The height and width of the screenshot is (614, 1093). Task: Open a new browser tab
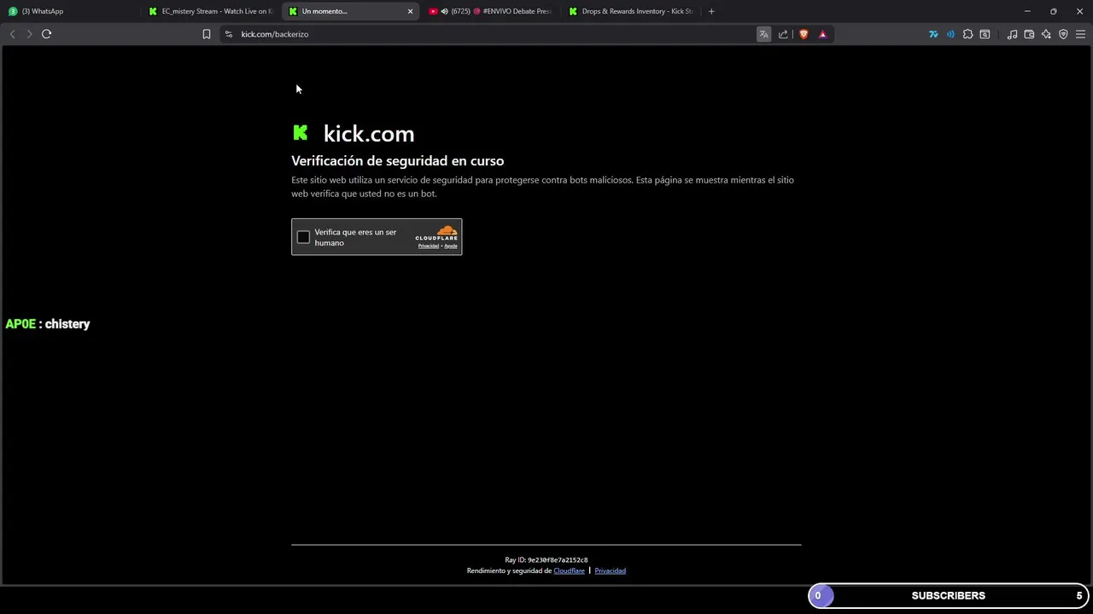(x=711, y=11)
